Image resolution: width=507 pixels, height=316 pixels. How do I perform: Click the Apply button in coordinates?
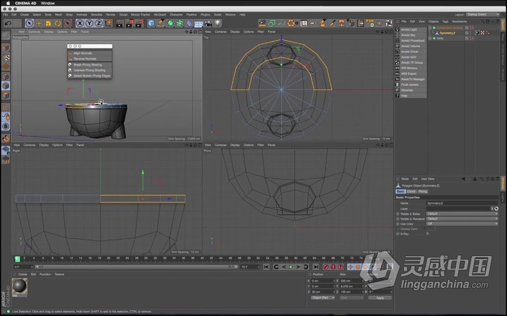pos(380,298)
